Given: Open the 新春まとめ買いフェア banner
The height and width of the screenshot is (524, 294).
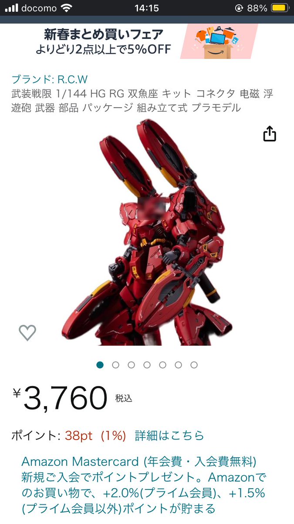Looking at the screenshot, I should pos(147,41).
